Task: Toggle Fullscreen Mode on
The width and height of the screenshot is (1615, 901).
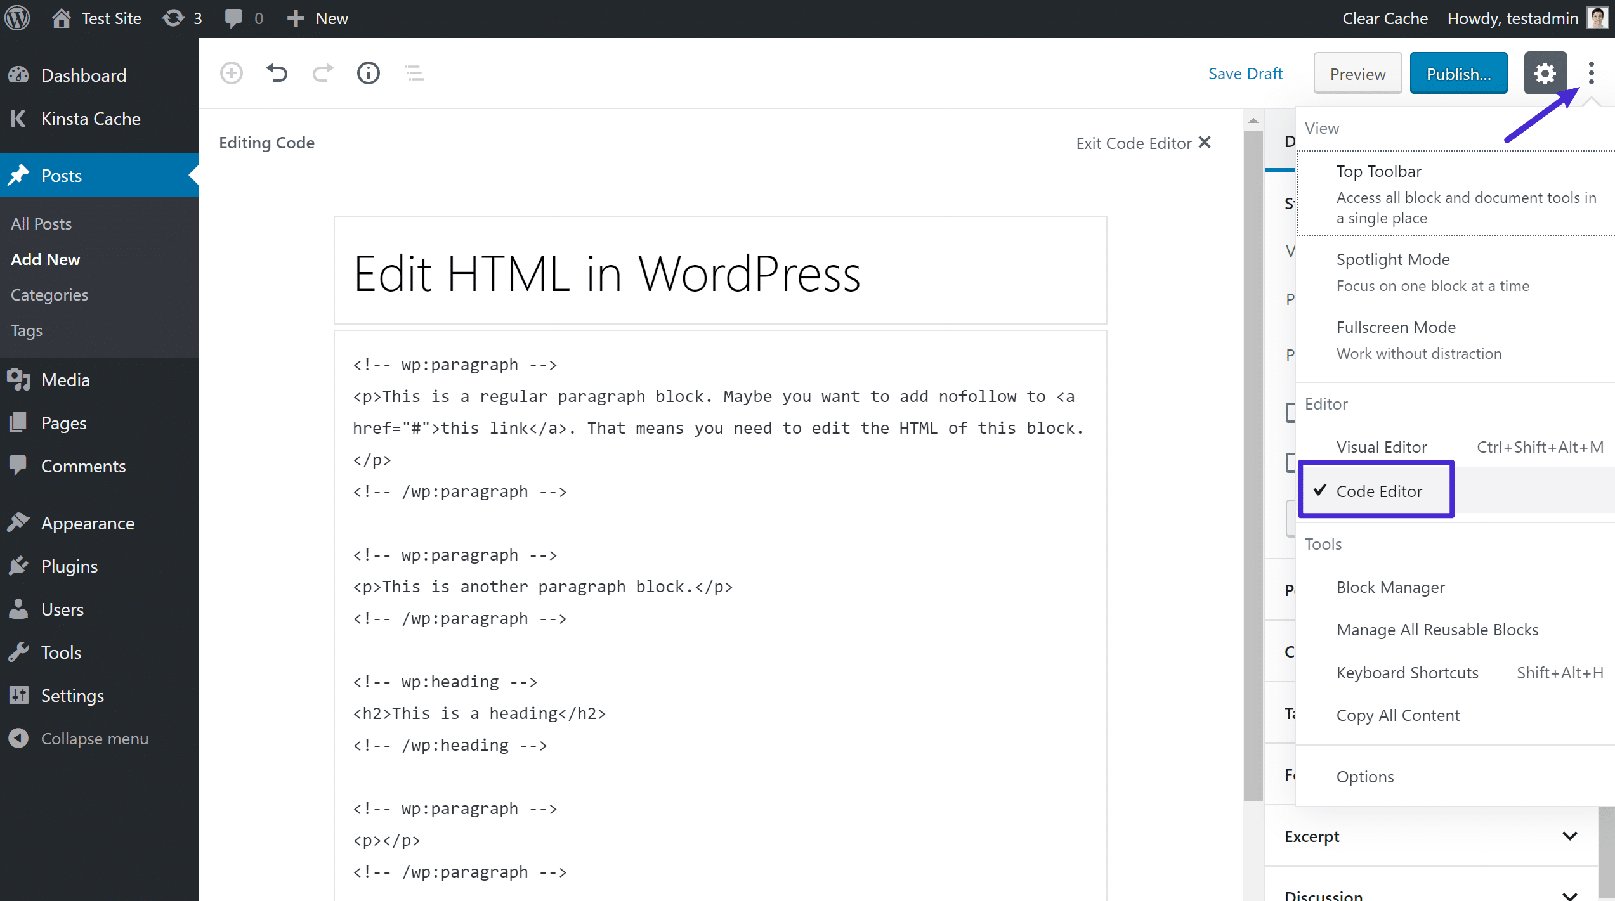Action: pyautogui.click(x=1397, y=326)
